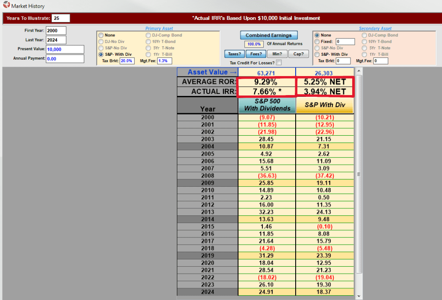The height and width of the screenshot is (300, 442).
Task: Choose DJ-No Div as Primary Asset
Action: click(101, 41)
